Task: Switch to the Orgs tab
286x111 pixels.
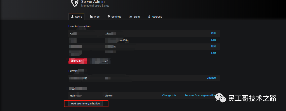Action: pyautogui.click(x=95, y=17)
